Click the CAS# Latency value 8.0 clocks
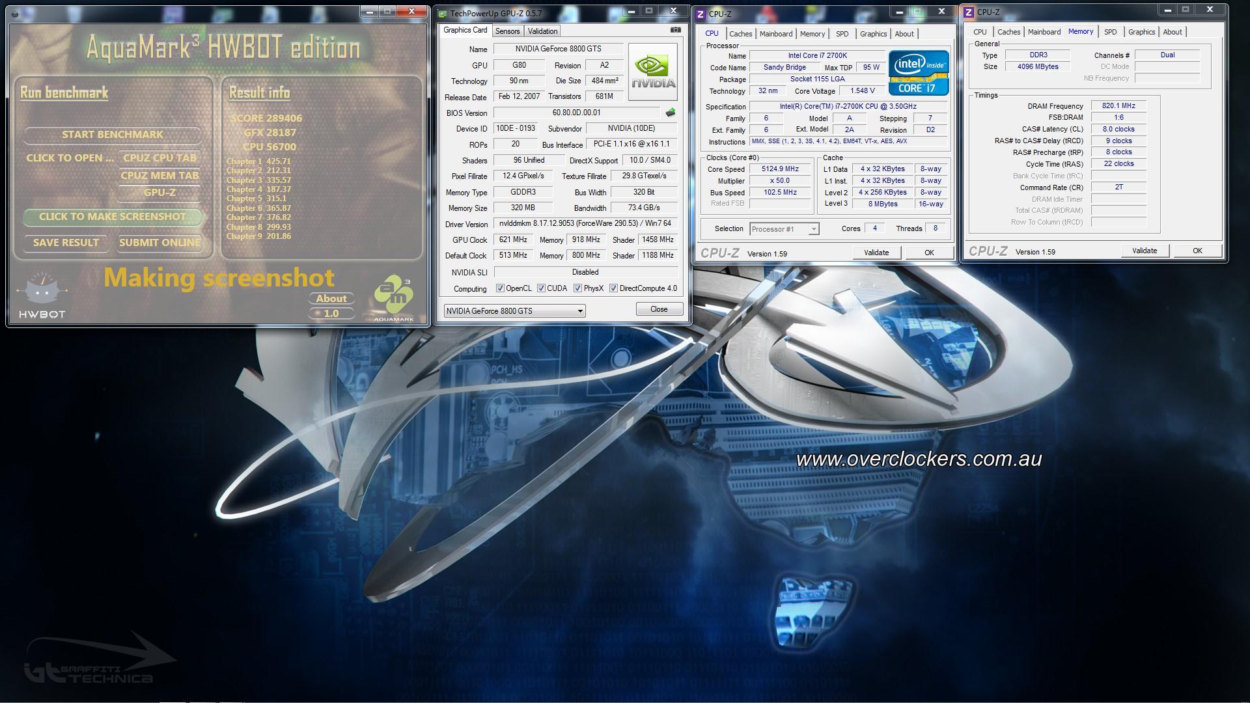The image size is (1250, 703). (1118, 129)
